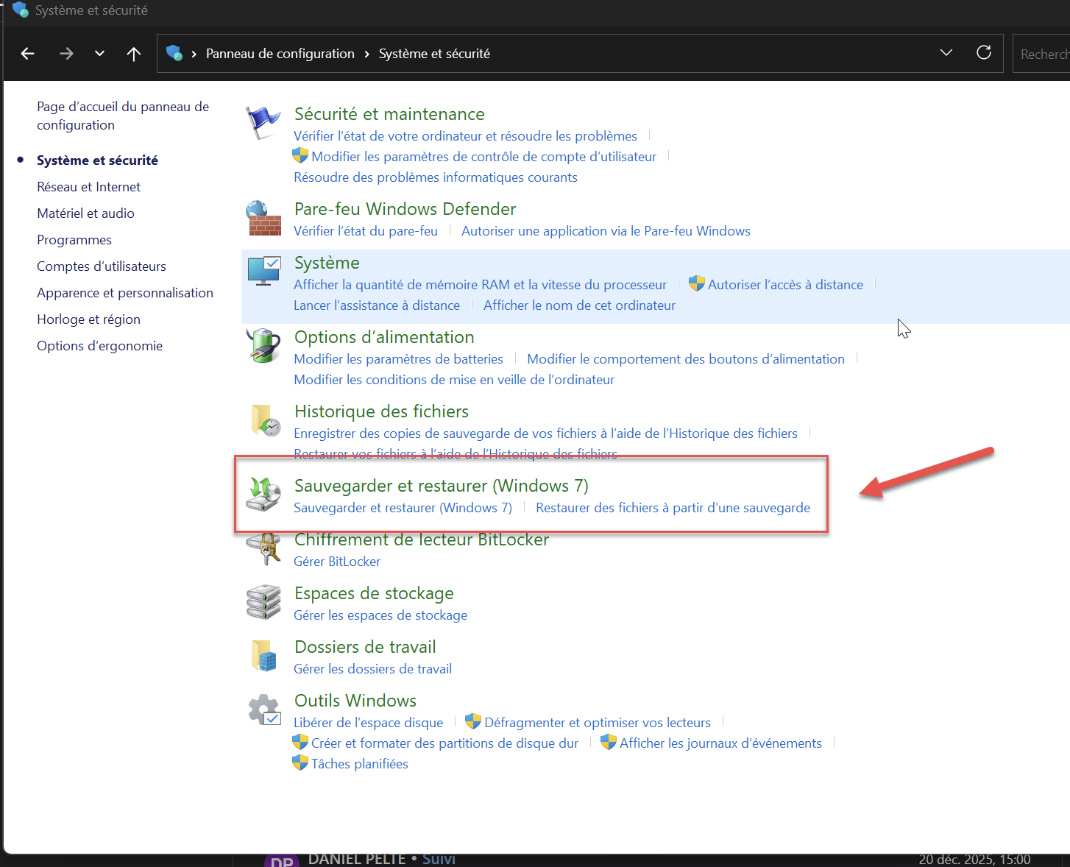Open the Système heading link

(x=327, y=263)
